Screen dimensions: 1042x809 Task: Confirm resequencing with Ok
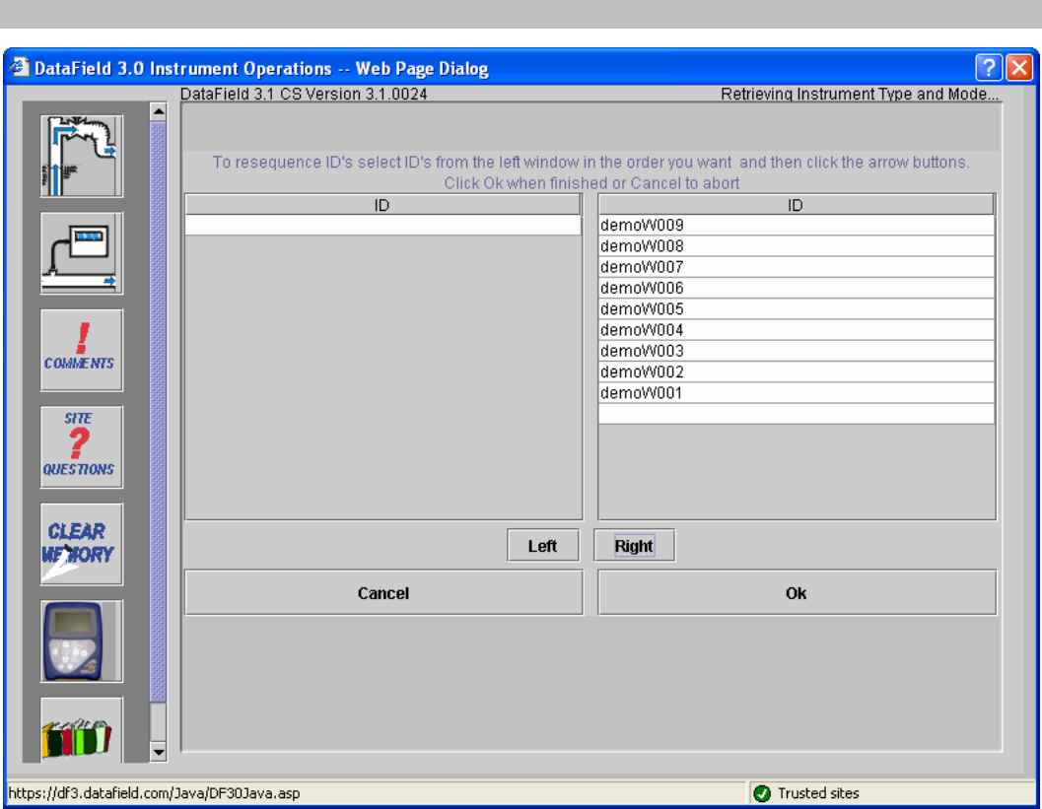click(x=797, y=592)
